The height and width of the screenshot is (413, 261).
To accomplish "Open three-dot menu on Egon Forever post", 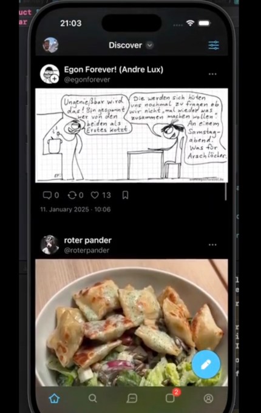I will coord(212,74).
